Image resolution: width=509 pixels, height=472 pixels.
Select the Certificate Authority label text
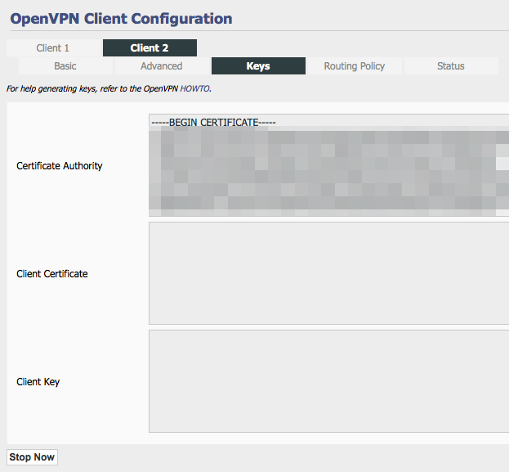pos(60,166)
